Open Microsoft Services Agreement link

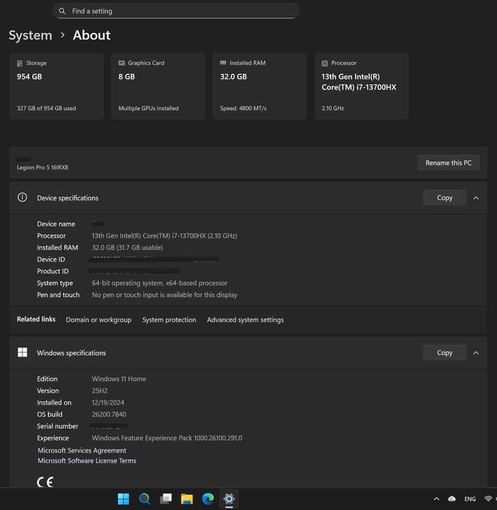82,450
